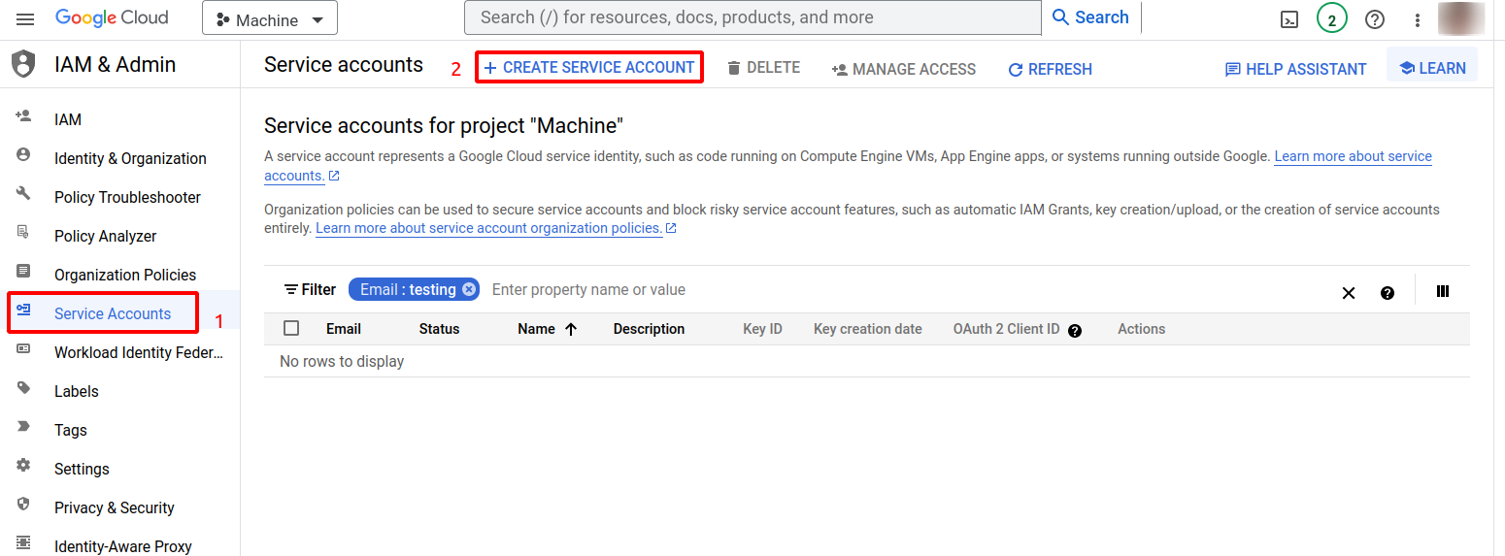Click the Name ascending sort arrow
This screenshot has width=1505, height=556.
(571, 329)
